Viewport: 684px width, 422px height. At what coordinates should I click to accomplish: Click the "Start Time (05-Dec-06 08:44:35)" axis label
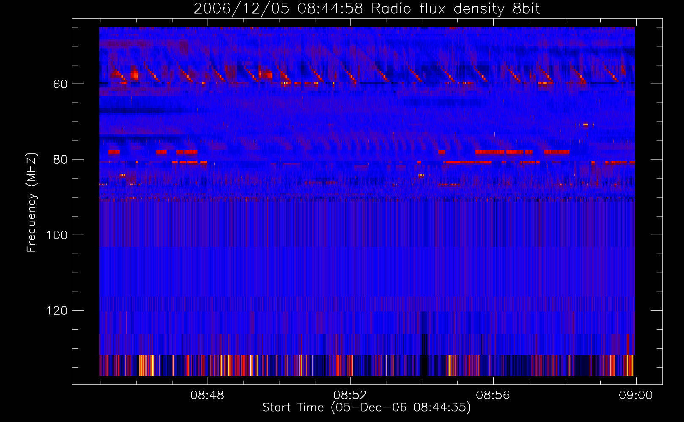pyautogui.click(x=367, y=408)
